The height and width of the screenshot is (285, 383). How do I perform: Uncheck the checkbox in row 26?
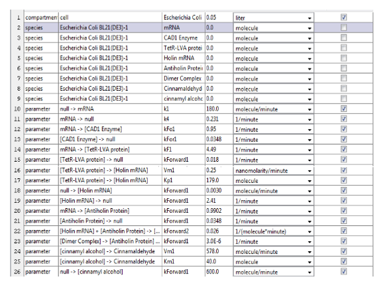click(x=343, y=271)
